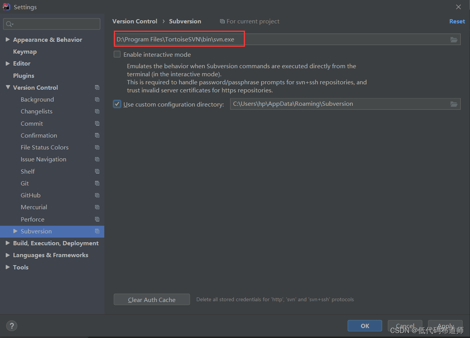
Task: Close the Settings dialog window
Action: (458, 7)
